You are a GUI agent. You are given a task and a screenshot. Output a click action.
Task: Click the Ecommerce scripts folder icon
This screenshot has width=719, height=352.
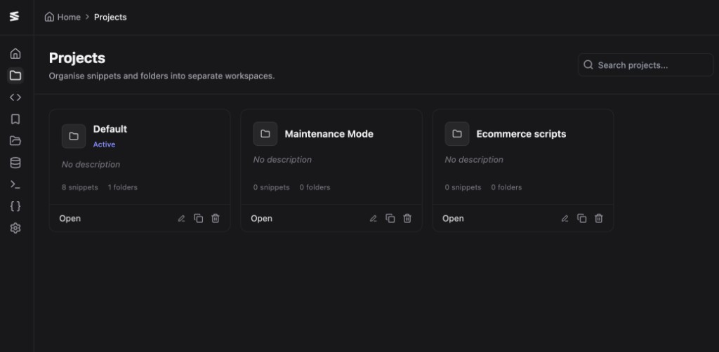point(456,134)
